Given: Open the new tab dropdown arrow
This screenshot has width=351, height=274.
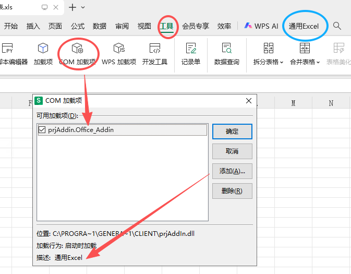Looking at the screenshot, I should [83, 7].
